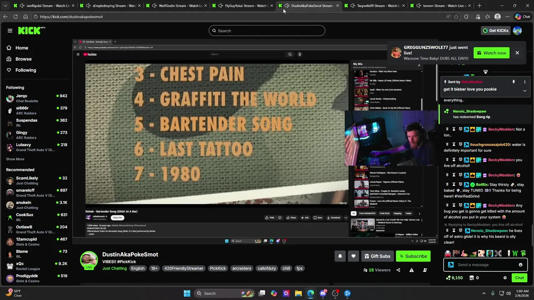
Task: Report the stream with the warning triangle icon
Action: pyautogui.click(x=411, y=270)
